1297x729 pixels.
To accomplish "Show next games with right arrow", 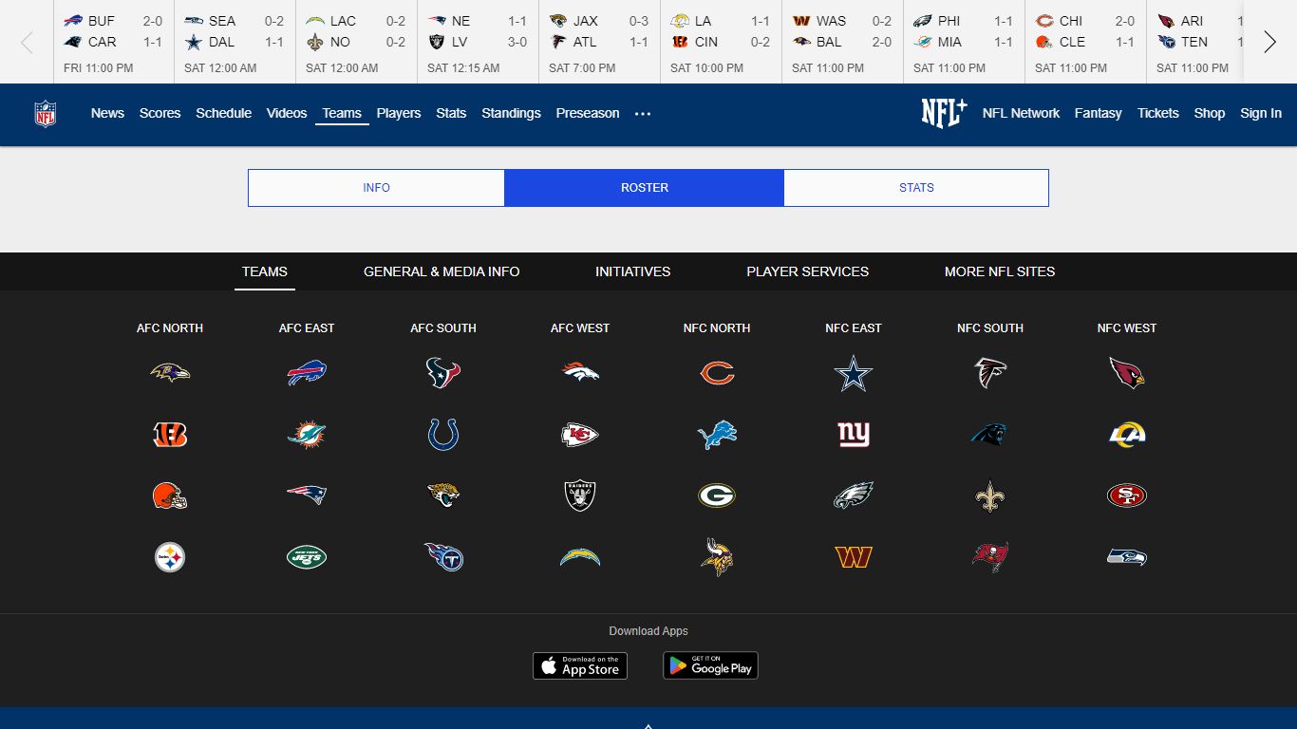I will (1269, 42).
